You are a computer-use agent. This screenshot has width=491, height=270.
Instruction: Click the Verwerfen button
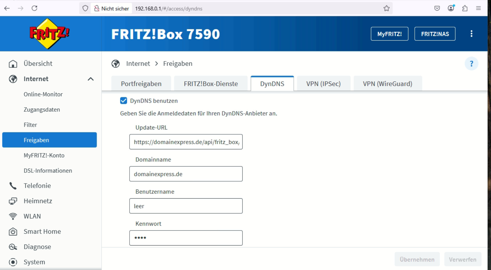coord(463,259)
